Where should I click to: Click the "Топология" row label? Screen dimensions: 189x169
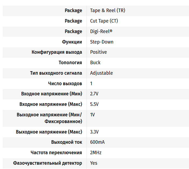point(70,63)
